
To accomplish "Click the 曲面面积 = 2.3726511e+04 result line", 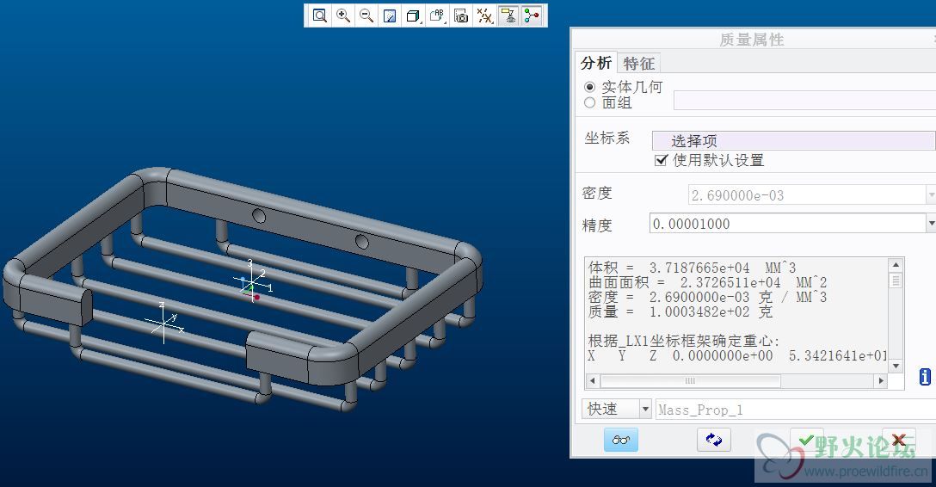I will click(707, 282).
